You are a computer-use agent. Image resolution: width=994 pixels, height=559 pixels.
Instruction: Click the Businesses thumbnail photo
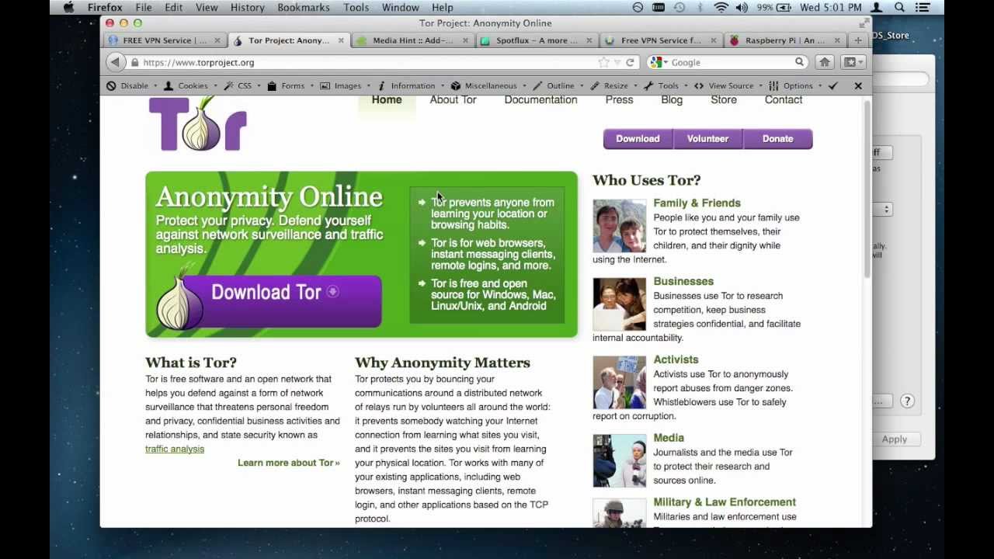point(619,304)
